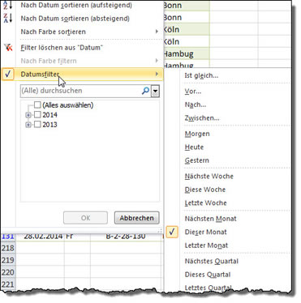Select 'Dieser Monat' filter
Screen dimensions: 301x303
tap(206, 232)
